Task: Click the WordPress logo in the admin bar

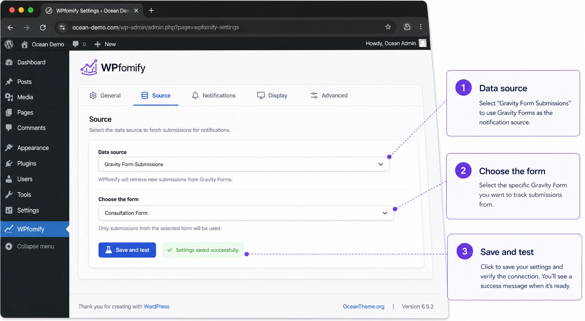Action: tap(9, 44)
